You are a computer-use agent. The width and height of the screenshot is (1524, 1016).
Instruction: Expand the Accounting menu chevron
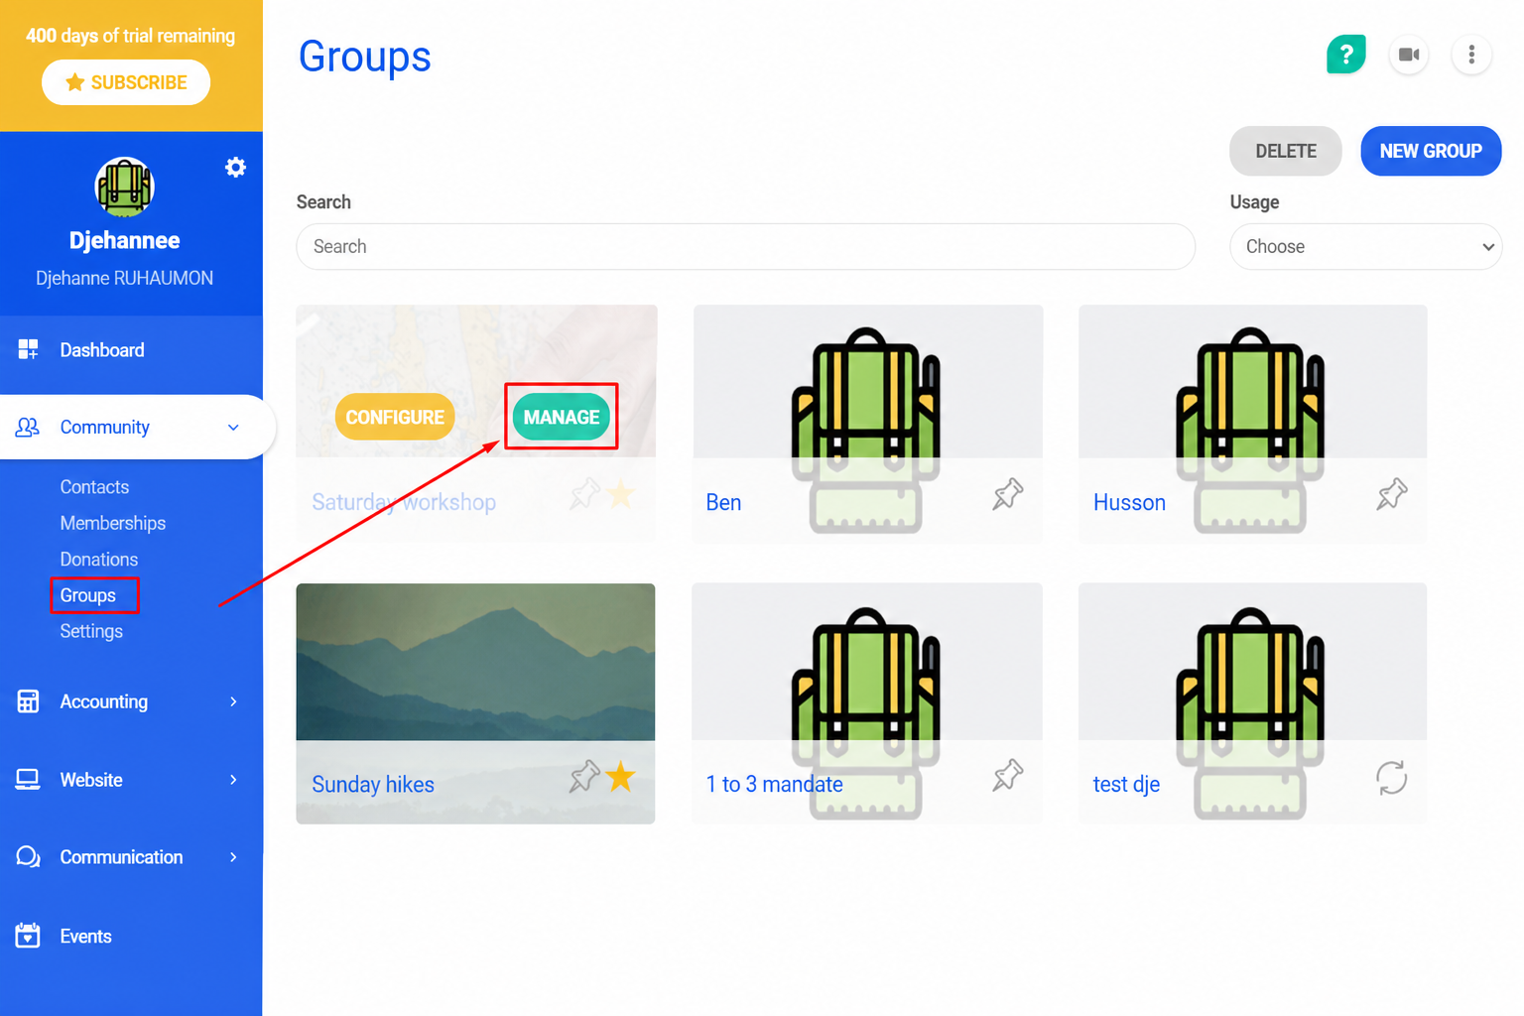(x=233, y=701)
